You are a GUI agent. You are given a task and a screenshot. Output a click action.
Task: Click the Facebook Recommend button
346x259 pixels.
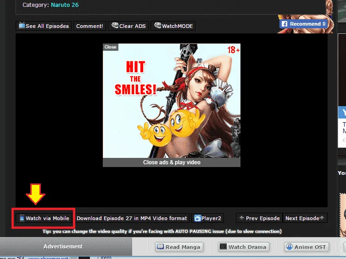(x=303, y=24)
